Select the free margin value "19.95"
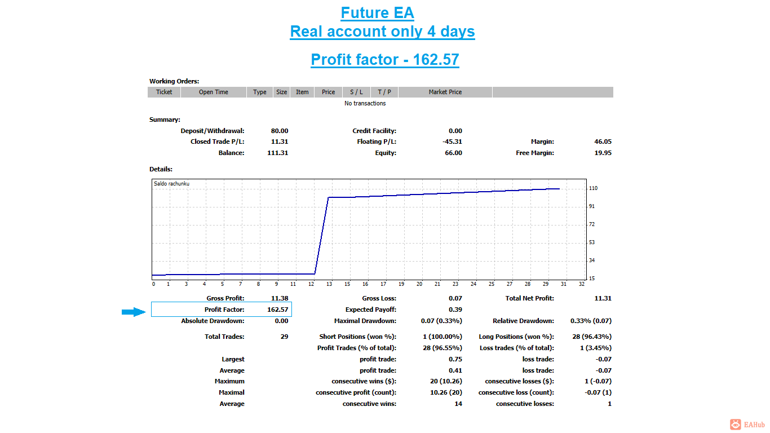This screenshot has width=770, height=433. pos(603,153)
